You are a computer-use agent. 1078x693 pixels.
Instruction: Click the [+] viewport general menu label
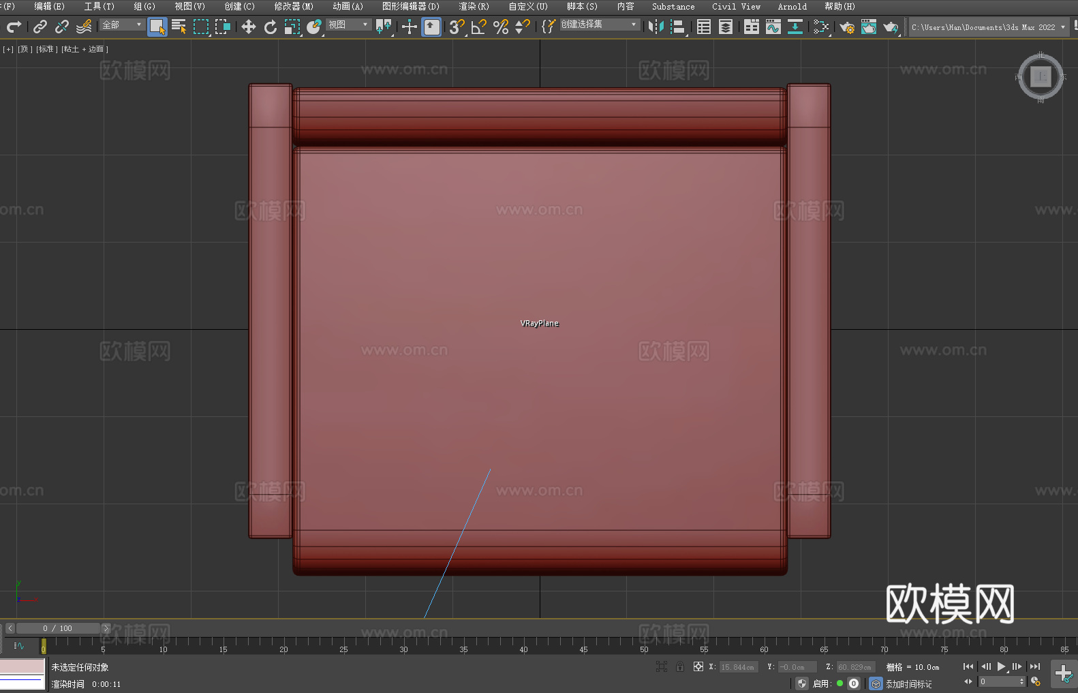coord(8,49)
